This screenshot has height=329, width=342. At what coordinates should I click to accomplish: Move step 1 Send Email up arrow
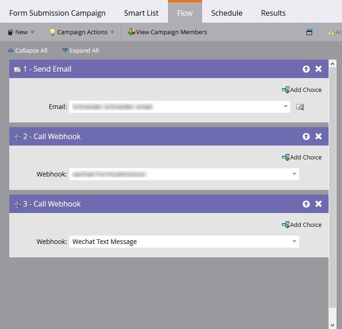(x=306, y=69)
